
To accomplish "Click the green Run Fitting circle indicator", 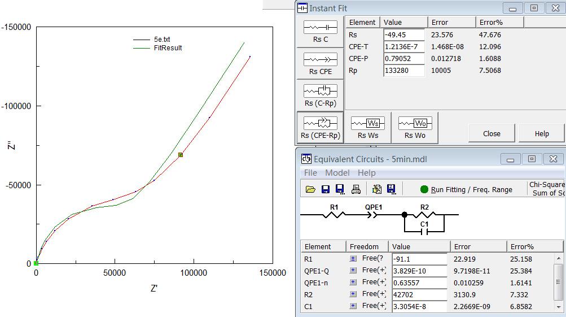I will coord(424,189).
